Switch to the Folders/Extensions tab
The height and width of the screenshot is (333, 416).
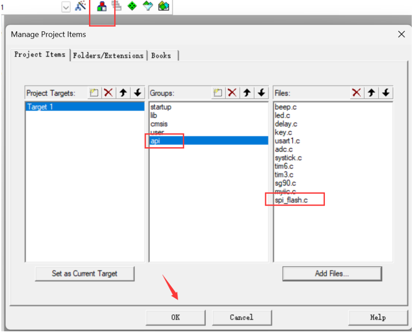108,55
